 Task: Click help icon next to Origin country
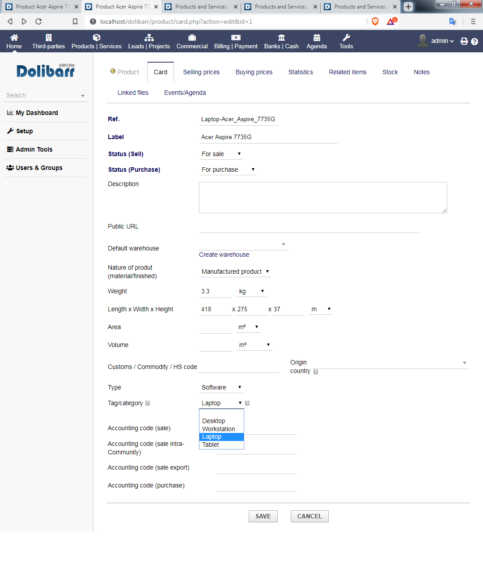pos(316,372)
